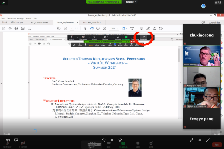Open the comment speech bubble tool
The height and width of the screenshot is (149, 224).
141,28
